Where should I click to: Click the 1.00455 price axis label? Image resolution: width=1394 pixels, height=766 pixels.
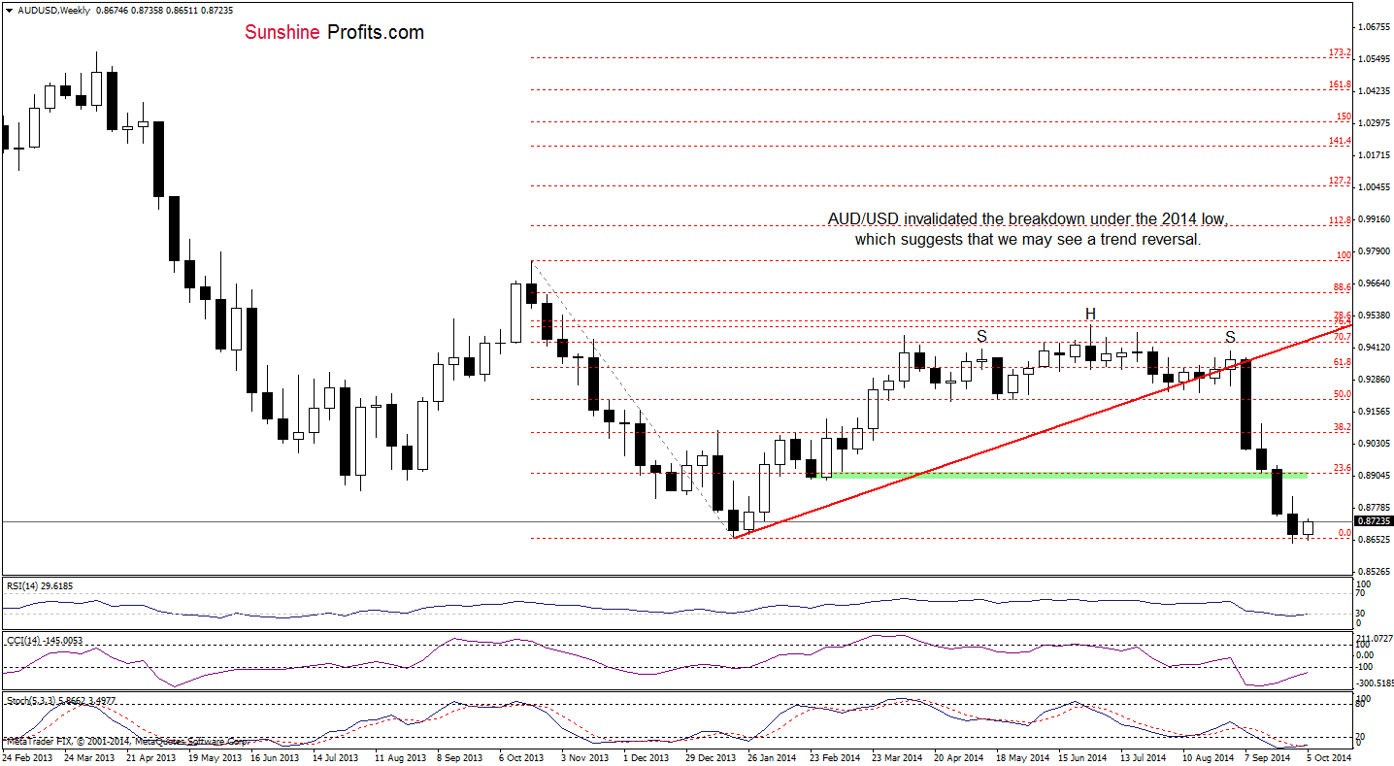pyautogui.click(x=1374, y=187)
